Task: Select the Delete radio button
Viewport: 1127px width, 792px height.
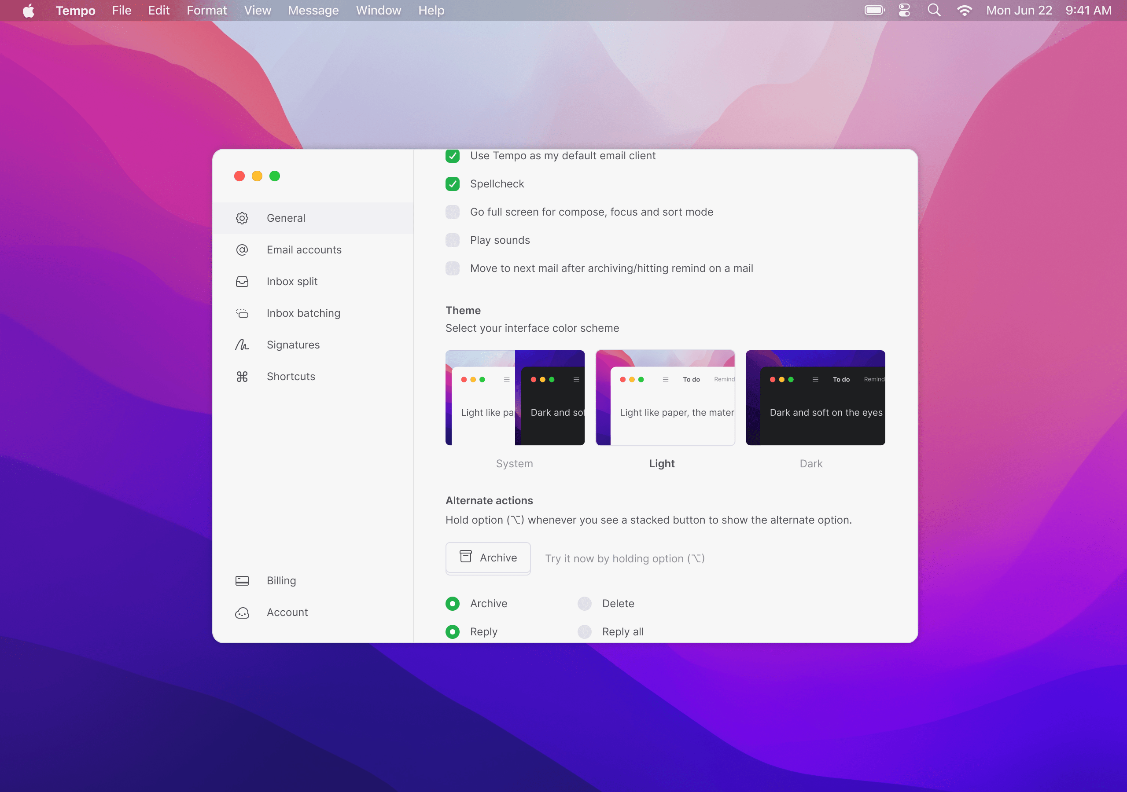Action: click(x=584, y=604)
